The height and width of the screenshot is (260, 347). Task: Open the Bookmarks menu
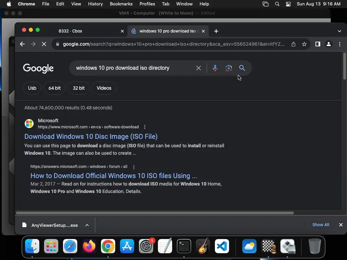pyautogui.click(x=121, y=4)
